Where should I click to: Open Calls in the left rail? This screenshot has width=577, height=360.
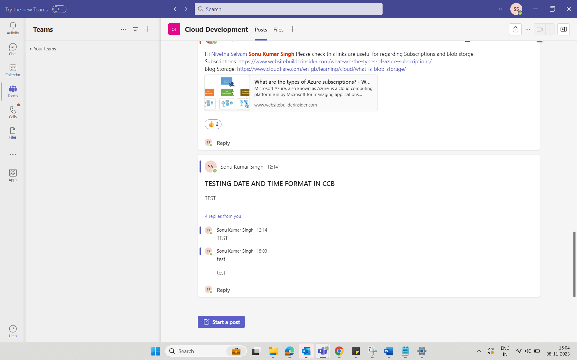[13, 112]
